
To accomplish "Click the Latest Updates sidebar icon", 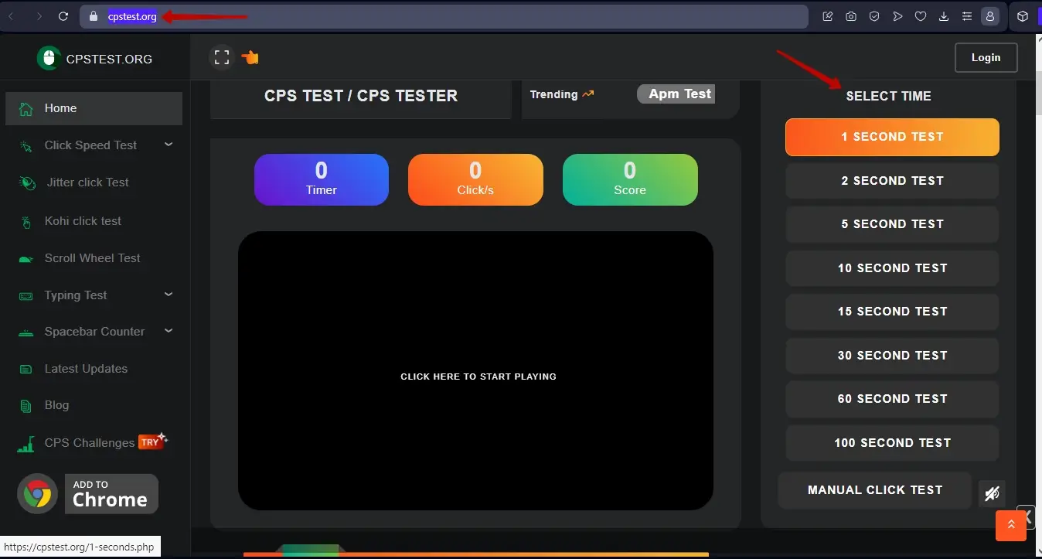I will [26, 370].
